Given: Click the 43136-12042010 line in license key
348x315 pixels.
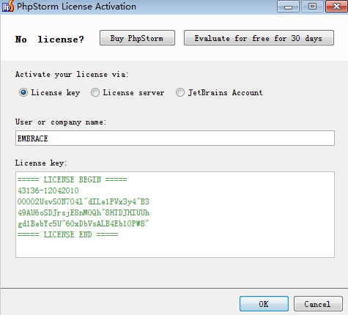Looking at the screenshot, I should [x=48, y=190].
